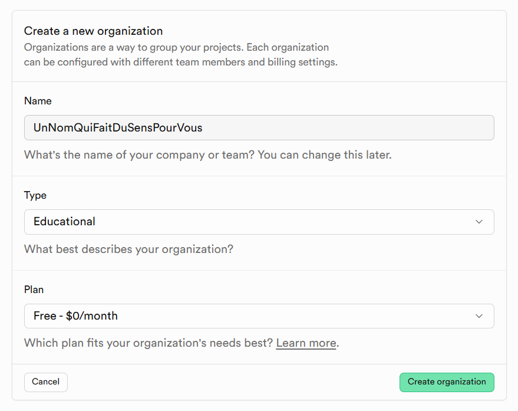Expand the Plan dropdown chevron
This screenshot has width=518, height=411.
[x=479, y=316]
